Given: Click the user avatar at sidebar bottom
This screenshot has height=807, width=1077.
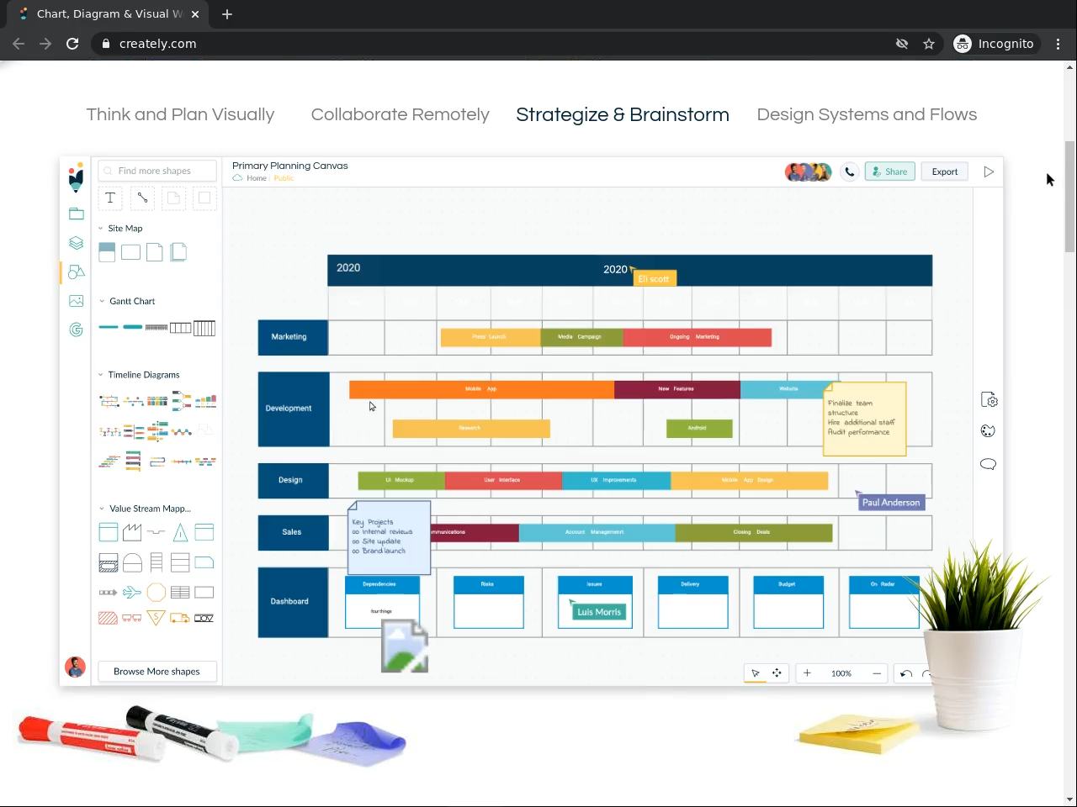Looking at the screenshot, I should click(x=76, y=667).
